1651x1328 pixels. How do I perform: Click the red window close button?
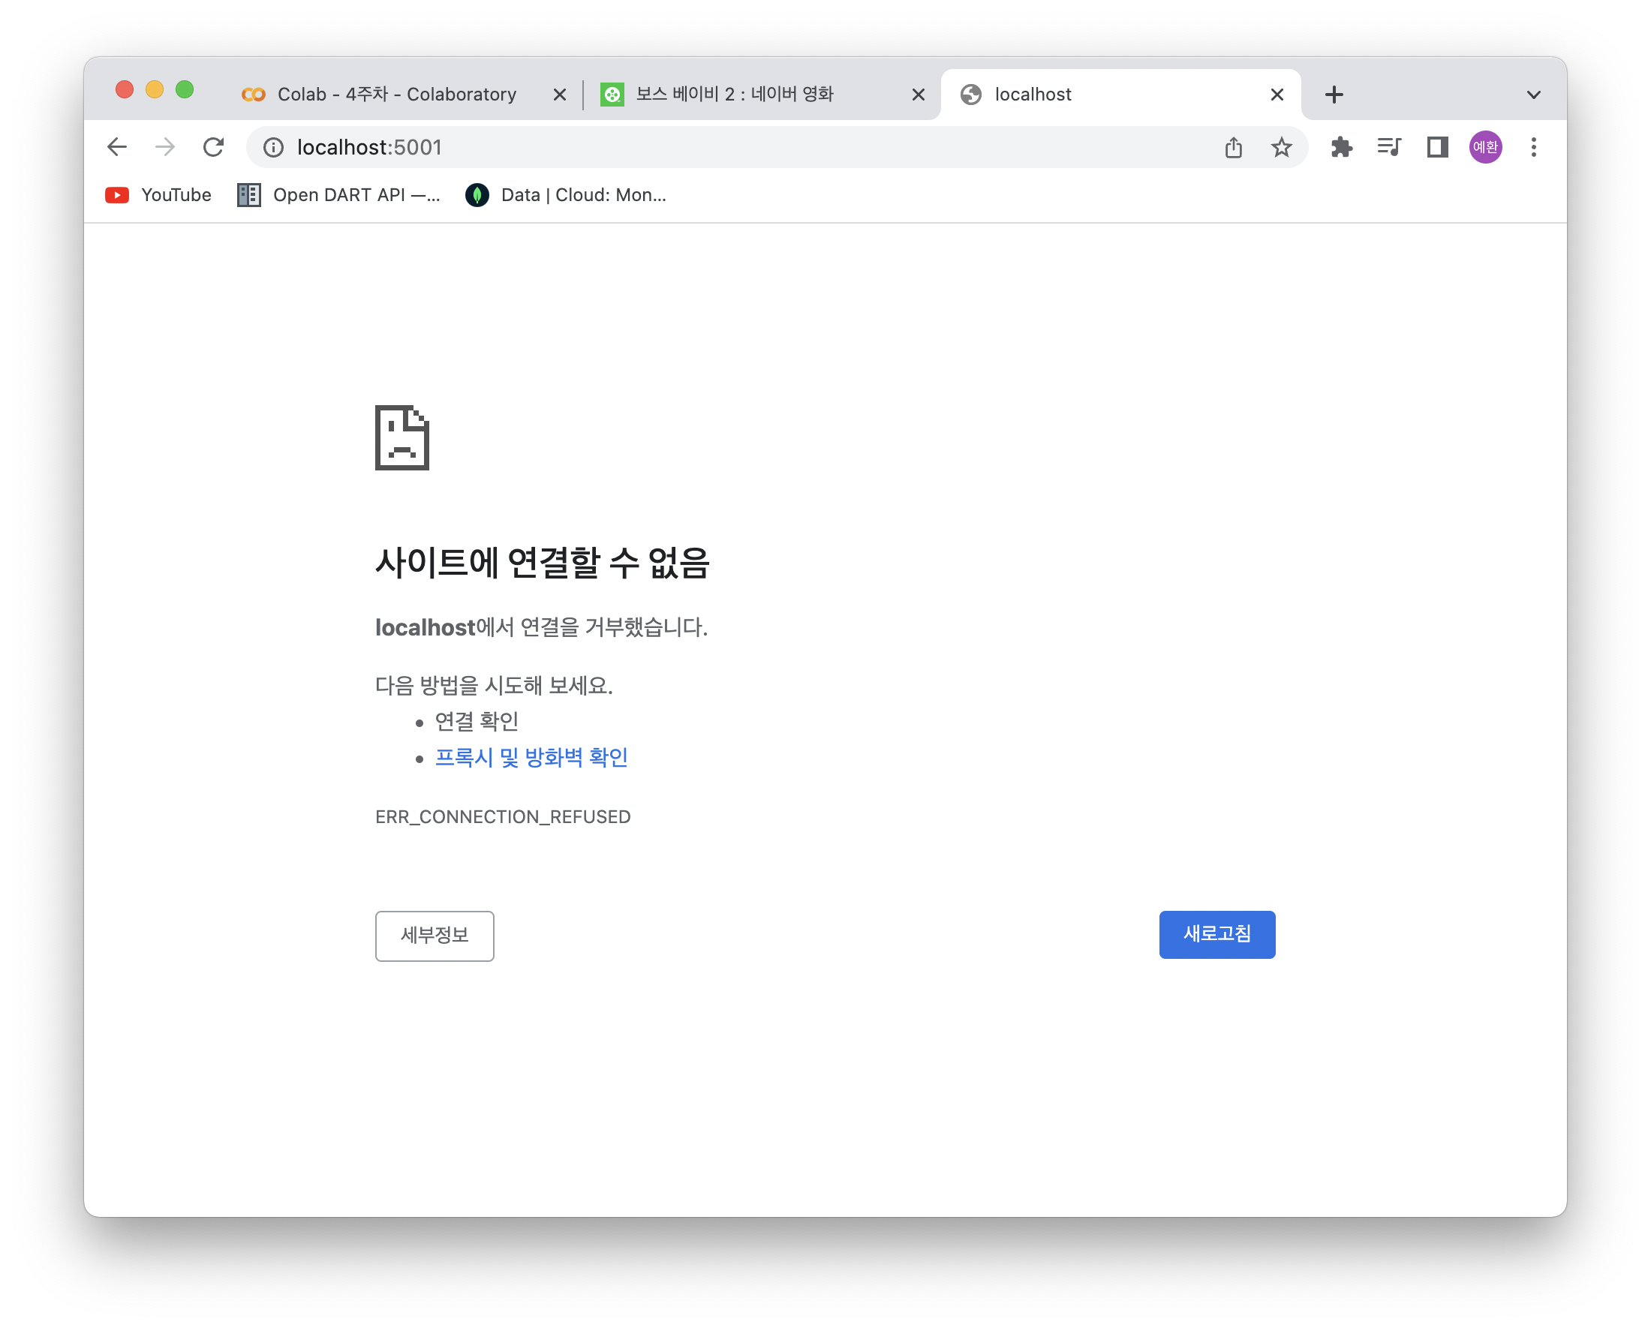124,89
